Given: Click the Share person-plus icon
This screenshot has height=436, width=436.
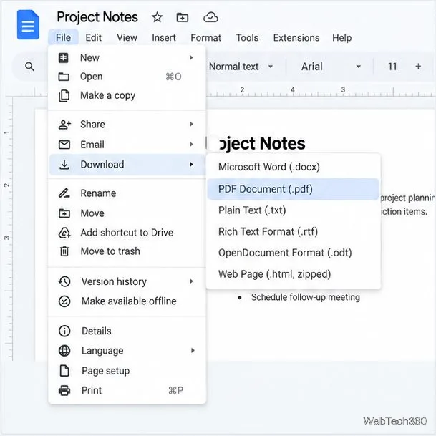Looking at the screenshot, I should pyautogui.click(x=64, y=125).
